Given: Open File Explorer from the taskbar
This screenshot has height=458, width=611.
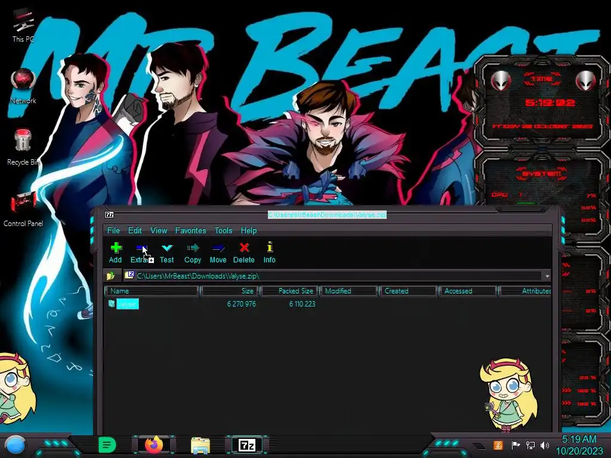Looking at the screenshot, I should tap(200, 445).
